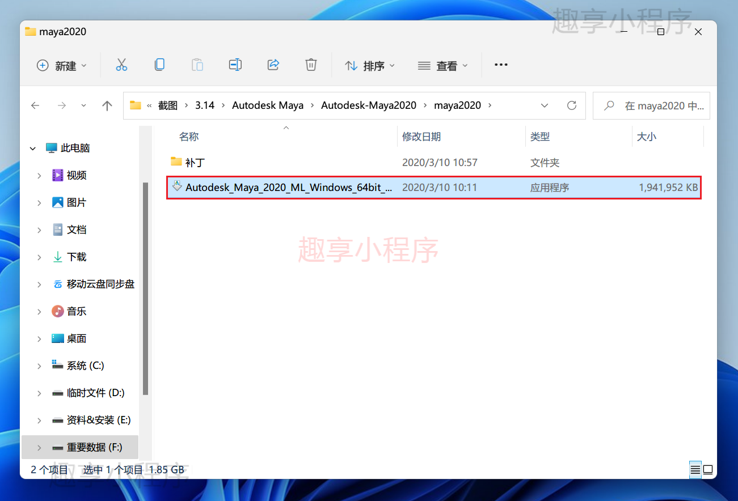Select 重要数据 (F:) in sidebar

(79, 447)
